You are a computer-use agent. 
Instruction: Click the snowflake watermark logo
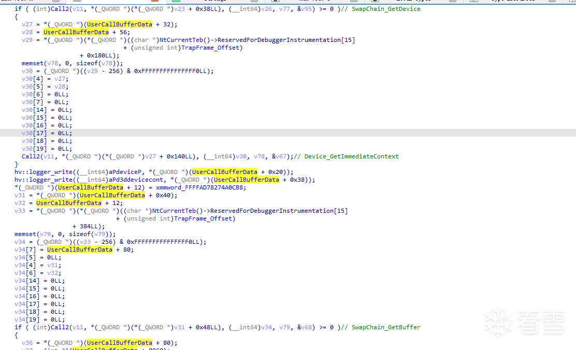(x=497, y=322)
